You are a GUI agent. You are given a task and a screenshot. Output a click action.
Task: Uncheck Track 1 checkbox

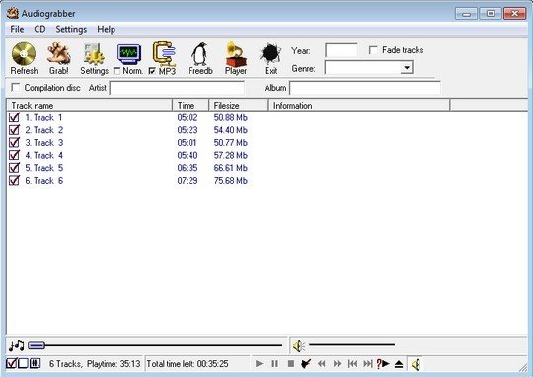(14, 117)
